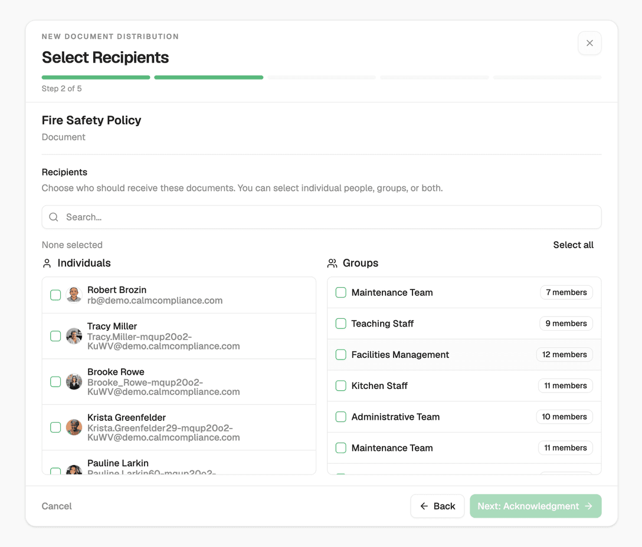Screen dimensions: 642x547
Task: Click the 'Teaching Staff' group label
Action: pyautogui.click(x=382, y=324)
